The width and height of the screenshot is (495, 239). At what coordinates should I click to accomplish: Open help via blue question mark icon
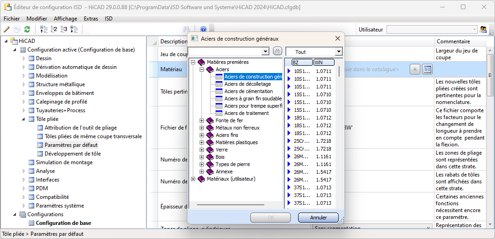coord(203,29)
